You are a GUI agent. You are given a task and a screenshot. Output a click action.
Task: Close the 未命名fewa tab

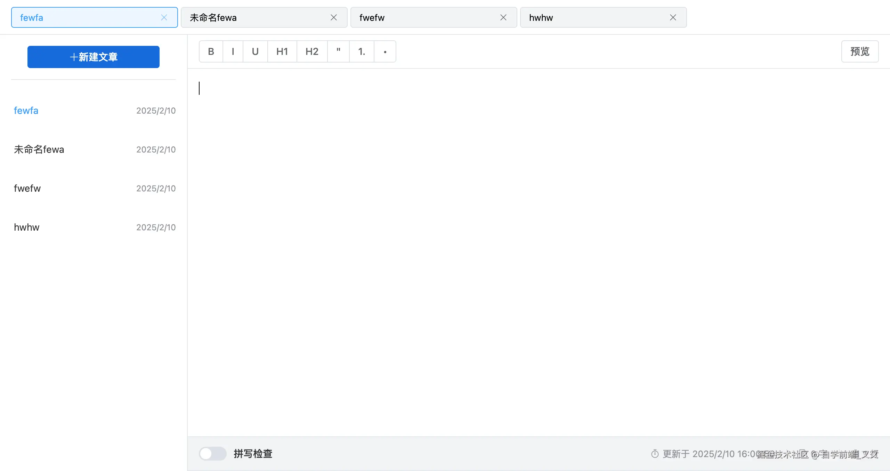coord(334,17)
